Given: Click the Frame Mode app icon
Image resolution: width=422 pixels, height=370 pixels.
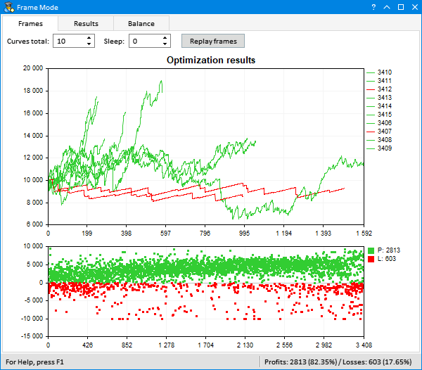Looking at the screenshot, I should tap(9, 7).
